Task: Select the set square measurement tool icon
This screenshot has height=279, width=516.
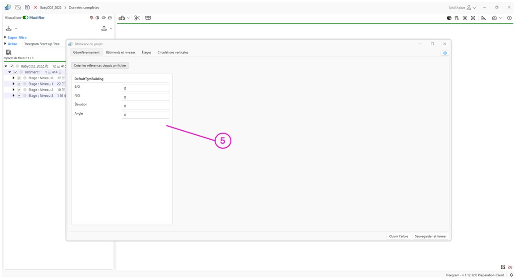Action: [x=483, y=18]
